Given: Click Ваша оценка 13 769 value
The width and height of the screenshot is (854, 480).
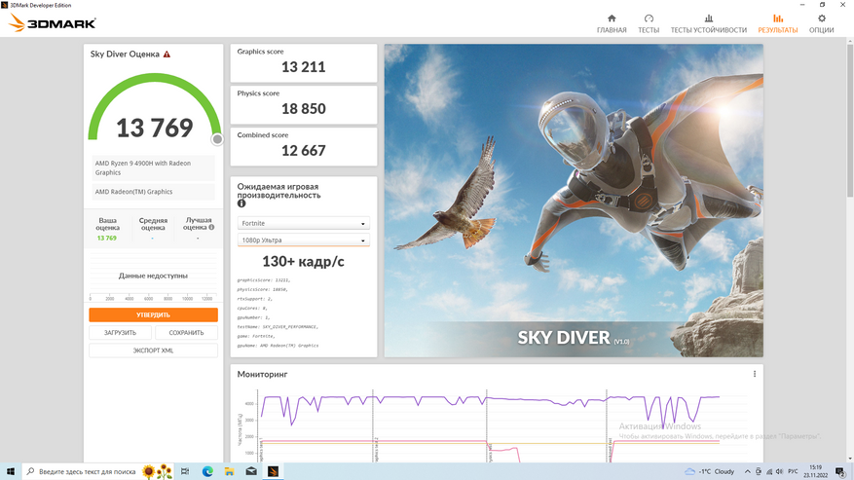Looking at the screenshot, I should 107,239.
